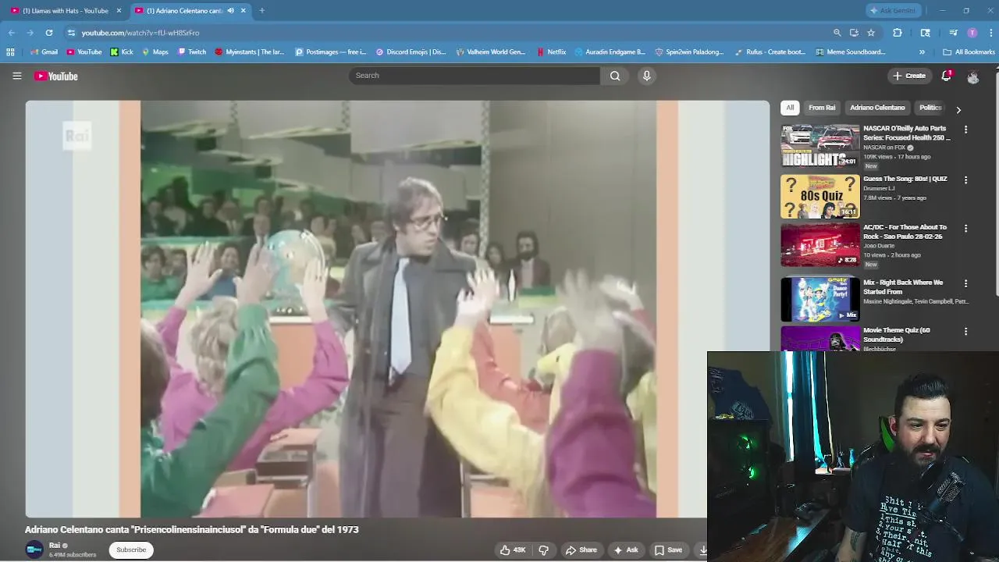Open options for Guess The Song video
Viewport: 999px width, 562px height.
point(965,180)
